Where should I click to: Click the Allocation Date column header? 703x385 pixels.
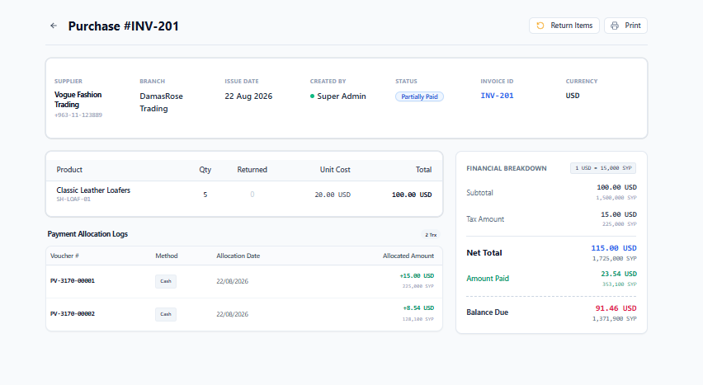click(238, 256)
